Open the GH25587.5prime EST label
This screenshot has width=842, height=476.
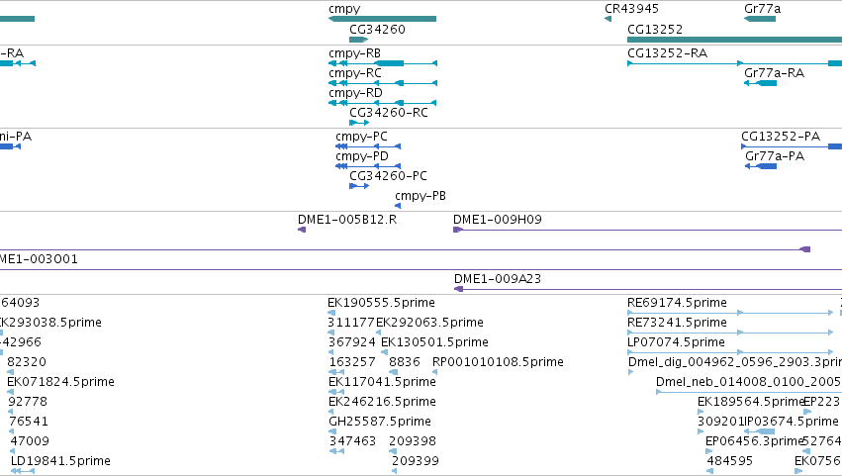[381, 421]
